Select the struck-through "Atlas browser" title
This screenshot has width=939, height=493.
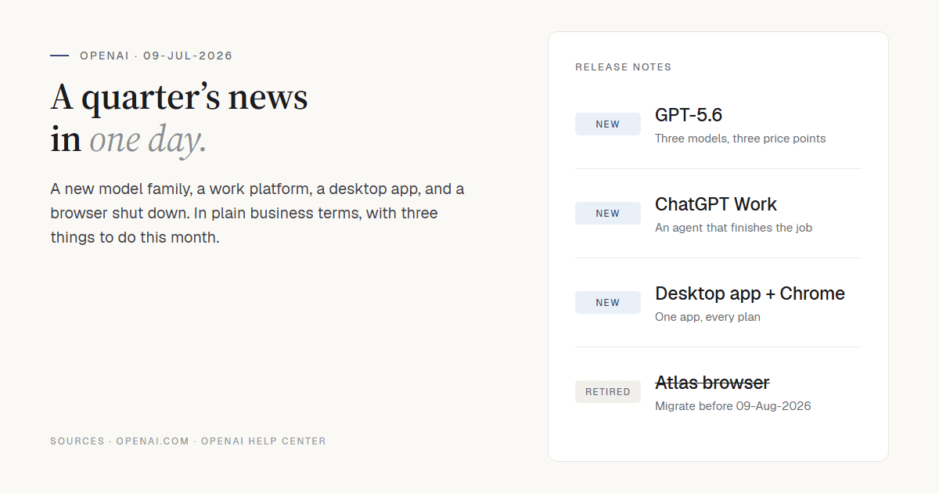712,383
